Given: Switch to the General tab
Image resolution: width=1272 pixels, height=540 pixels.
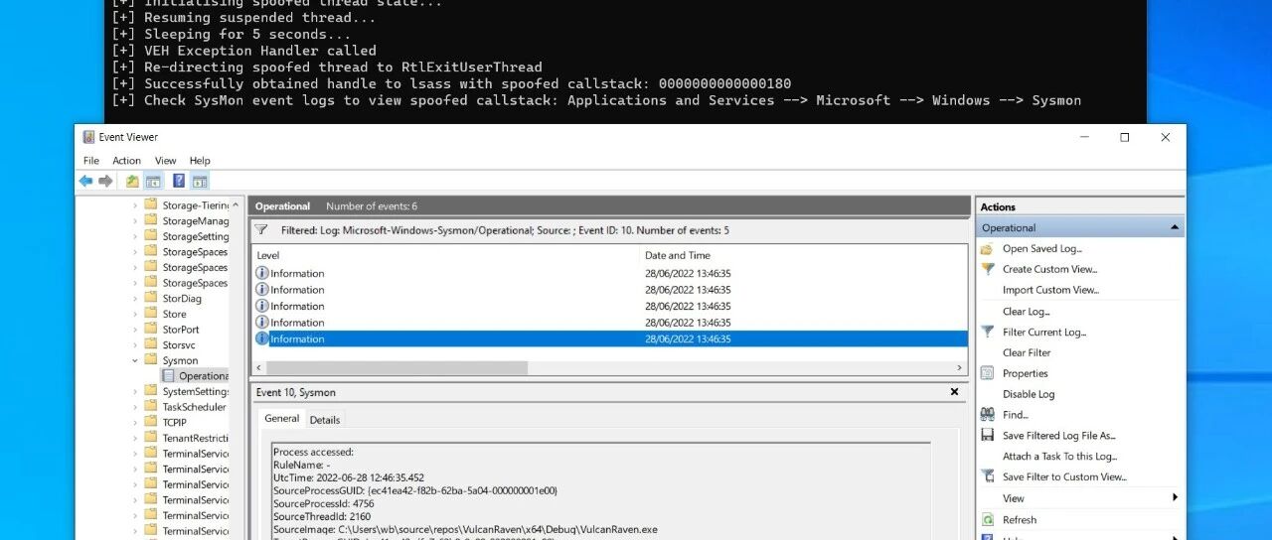Looking at the screenshot, I should [x=282, y=419].
